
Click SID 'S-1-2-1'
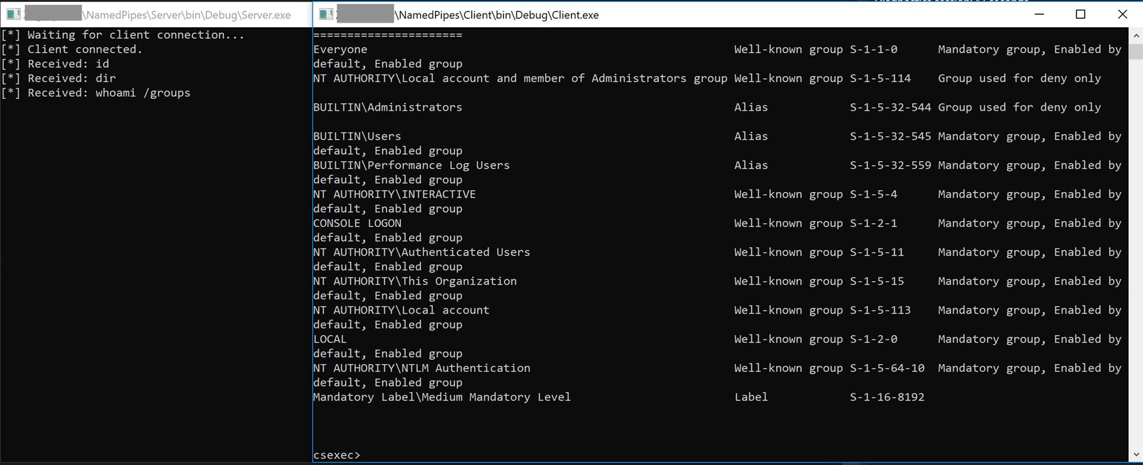[x=874, y=223]
